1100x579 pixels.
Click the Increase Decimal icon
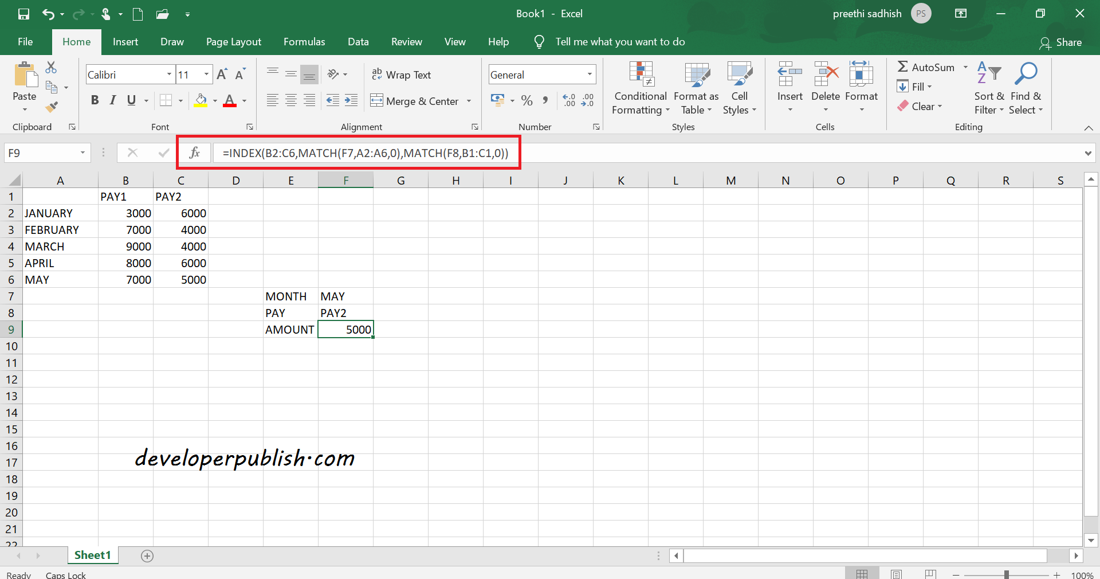coord(569,100)
